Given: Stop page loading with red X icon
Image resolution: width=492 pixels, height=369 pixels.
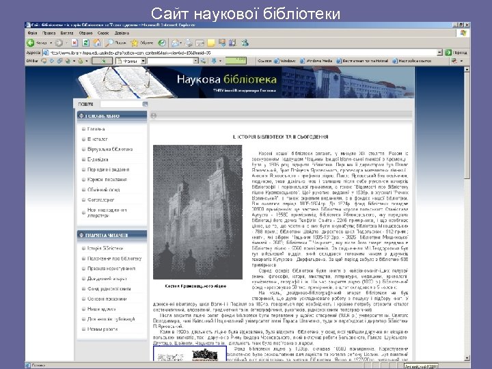Looking at the screenshot, I should click(x=74, y=42).
